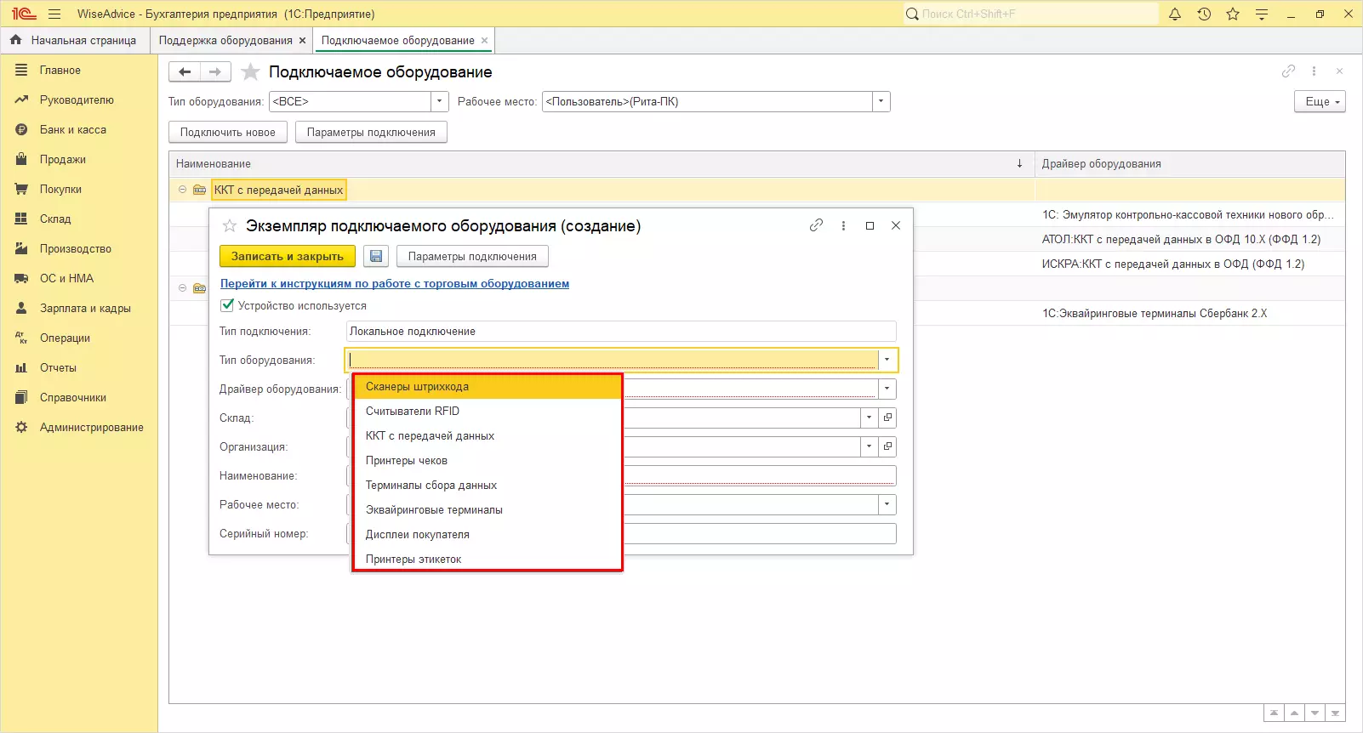Expand the Еще menu button
The width and height of the screenshot is (1363, 733).
point(1320,101)
